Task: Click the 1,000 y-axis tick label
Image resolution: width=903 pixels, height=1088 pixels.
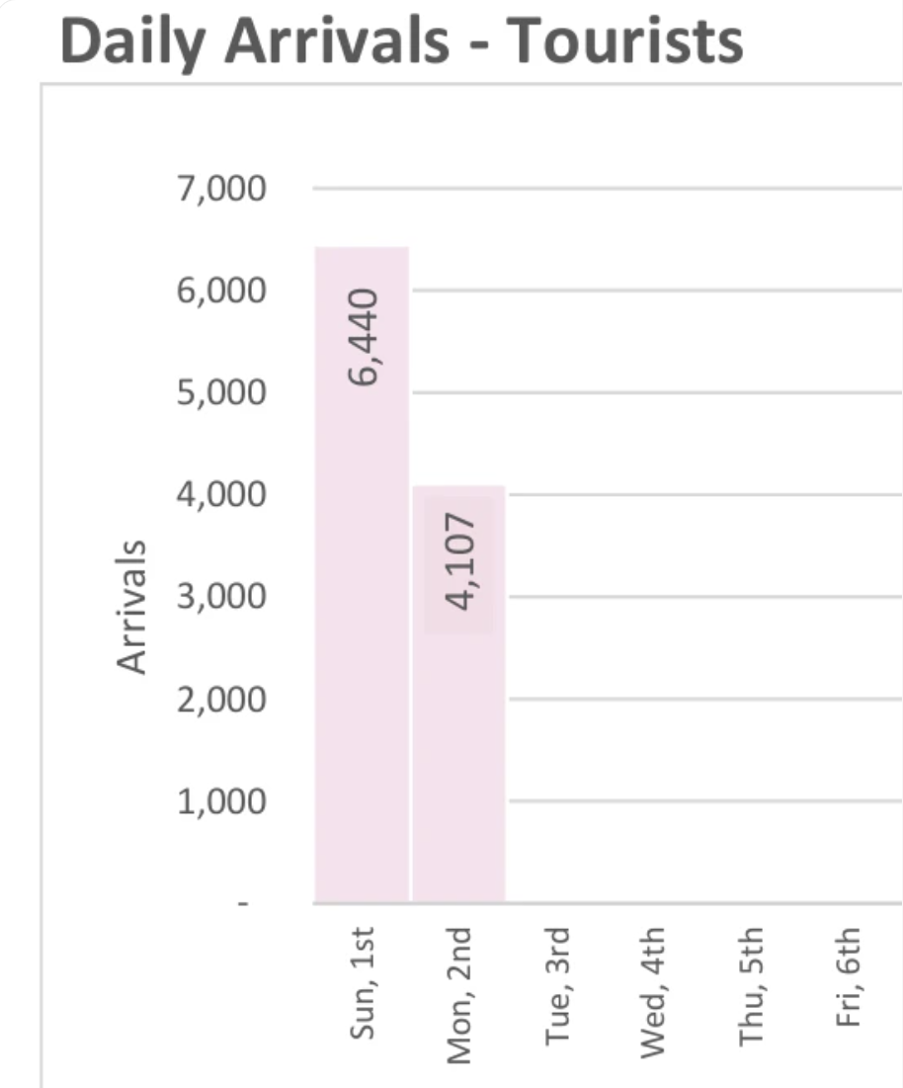Action: 220,801
